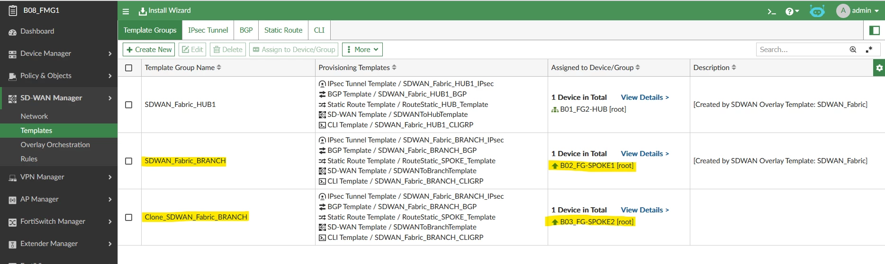This screenshot has width=885, height=264.
Task: Click the AP Manager sidebar icon
Action: pos(12,200)
